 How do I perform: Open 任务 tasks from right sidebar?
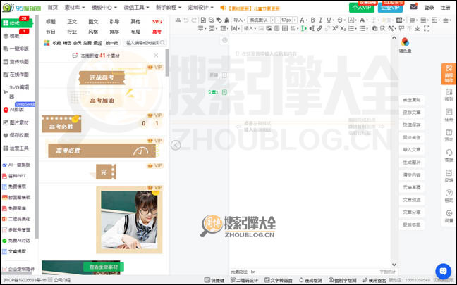tap(449, 115)
